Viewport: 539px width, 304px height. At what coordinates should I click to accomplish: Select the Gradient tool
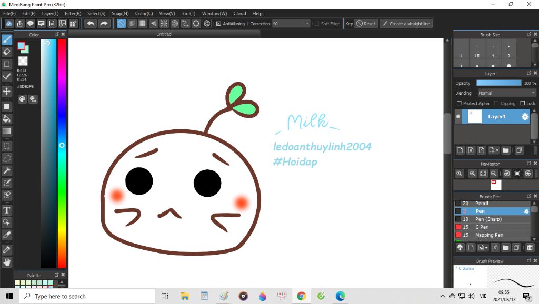click(6, 131)
